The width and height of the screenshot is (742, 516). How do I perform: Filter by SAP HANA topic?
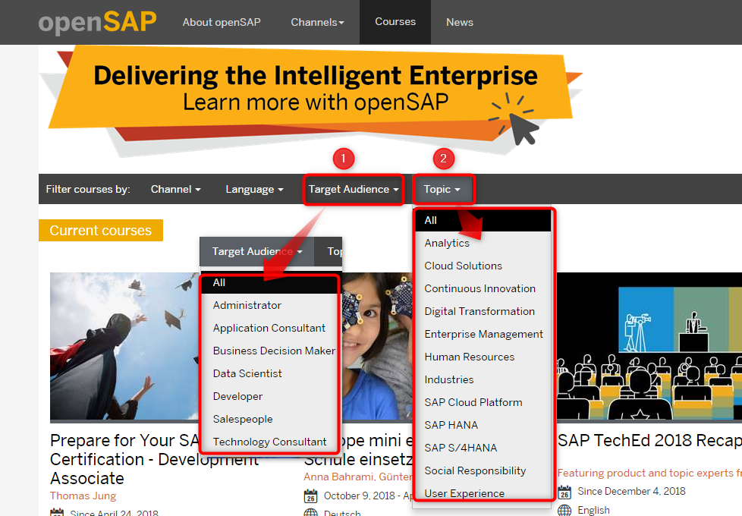[483, 425]
